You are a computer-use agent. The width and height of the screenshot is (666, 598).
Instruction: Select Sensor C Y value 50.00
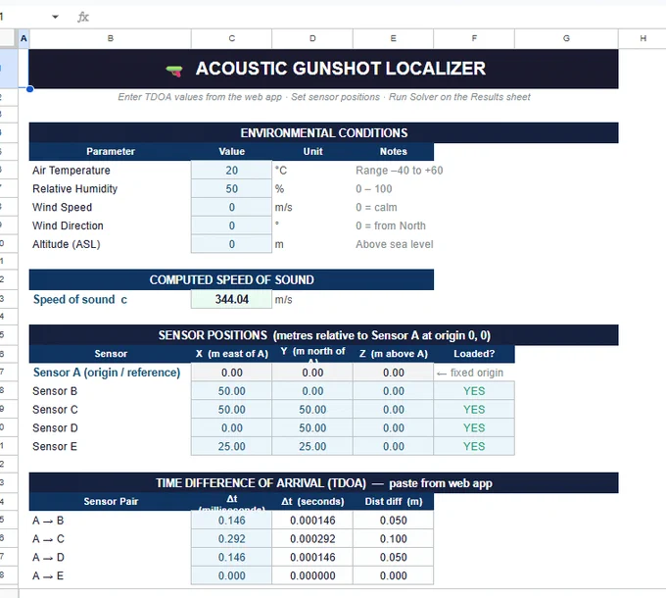[312, 410]
